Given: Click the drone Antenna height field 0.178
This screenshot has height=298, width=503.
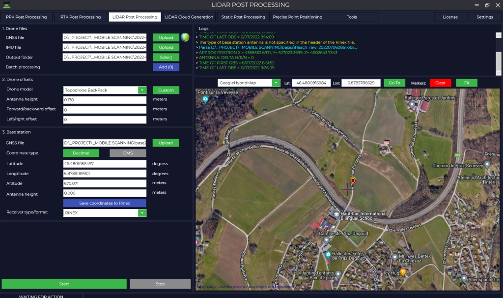Looking at the screenshot, I should [x=105, y=100].
